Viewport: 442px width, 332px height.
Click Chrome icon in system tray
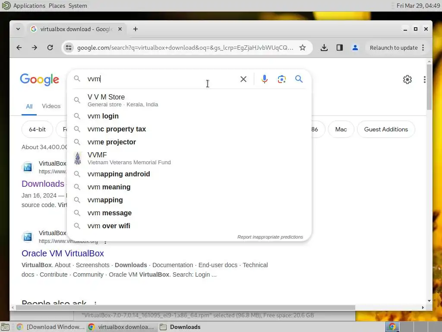(392, 327)
